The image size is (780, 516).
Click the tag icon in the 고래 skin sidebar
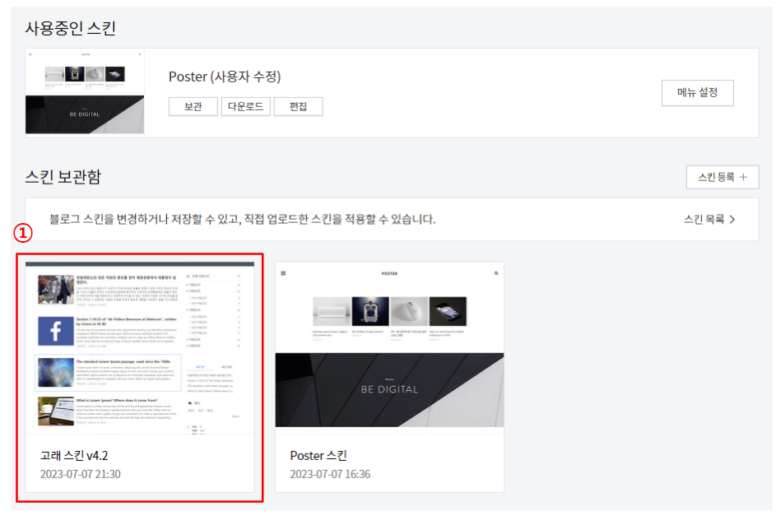tap(189, 402)
